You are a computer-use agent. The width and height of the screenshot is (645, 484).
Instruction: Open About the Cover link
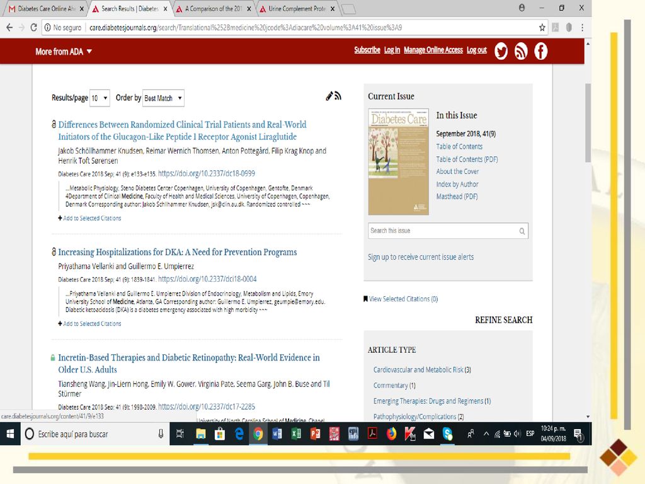tap(457, 171)
